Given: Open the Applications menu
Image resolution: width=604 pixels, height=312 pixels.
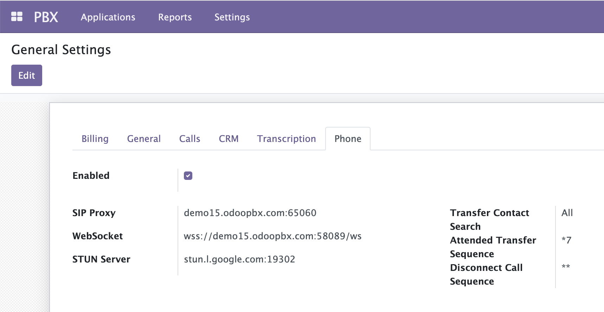Looking at the screenshot, I should pos(108,17).
